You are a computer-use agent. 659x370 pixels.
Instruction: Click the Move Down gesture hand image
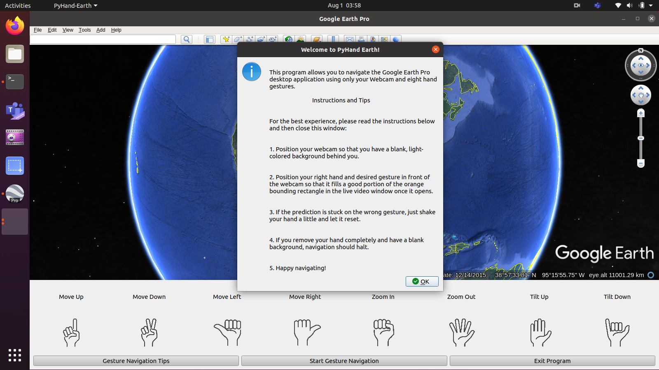(x=149, y=332)
